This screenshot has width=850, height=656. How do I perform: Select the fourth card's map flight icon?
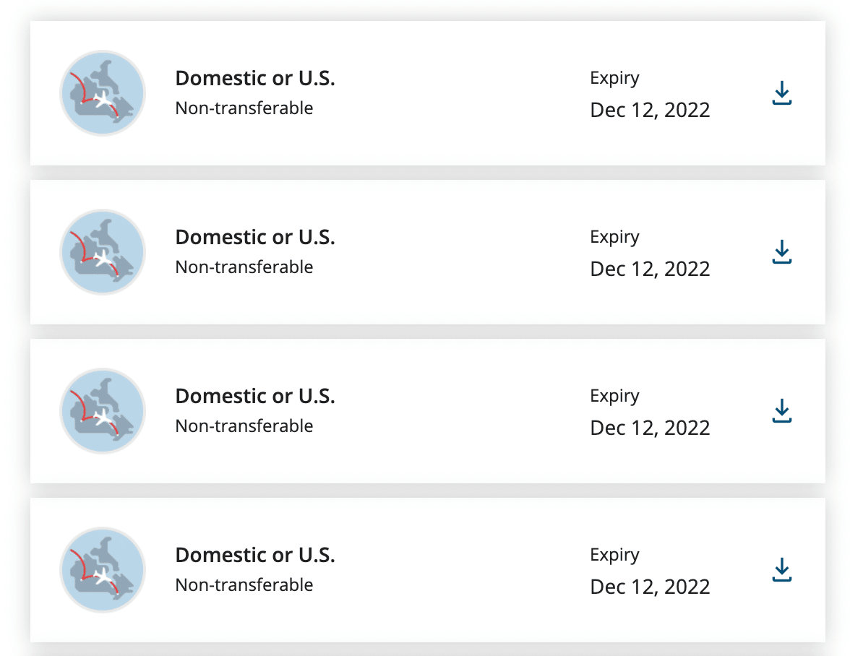(x=102, y=570)
